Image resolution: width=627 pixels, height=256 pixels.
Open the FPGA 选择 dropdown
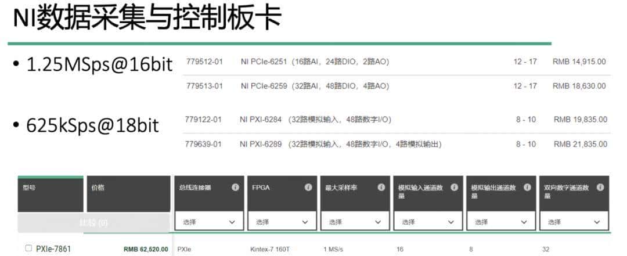(282, 222)
